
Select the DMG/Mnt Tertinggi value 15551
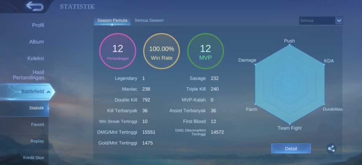coord(149,132)
